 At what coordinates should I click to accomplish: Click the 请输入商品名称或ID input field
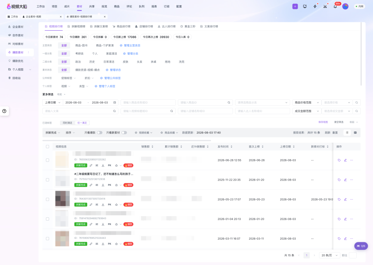click(148, 103)
